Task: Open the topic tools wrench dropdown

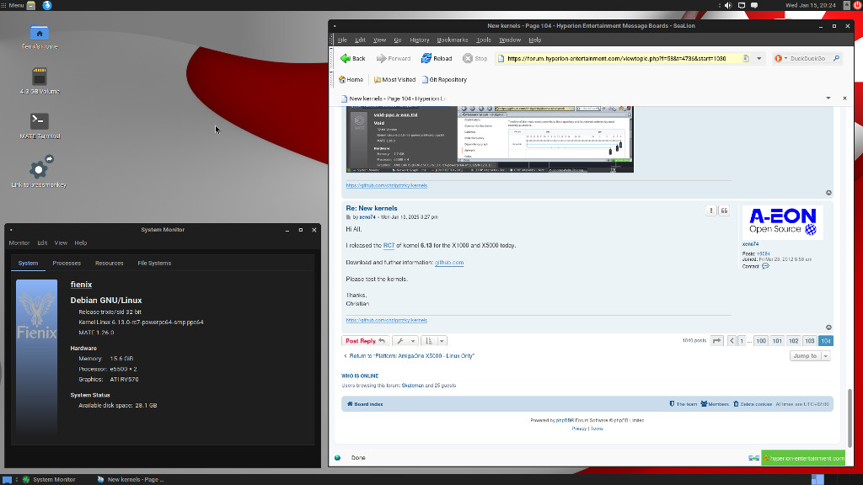Action: coord(405,341)
